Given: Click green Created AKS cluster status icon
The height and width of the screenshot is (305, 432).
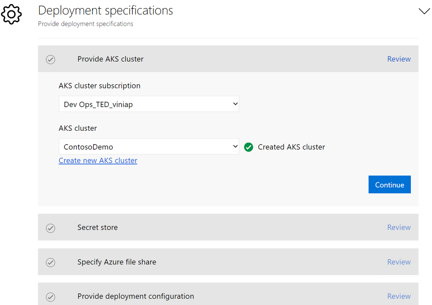Looking at the screenshot, I should coord(248,147).
